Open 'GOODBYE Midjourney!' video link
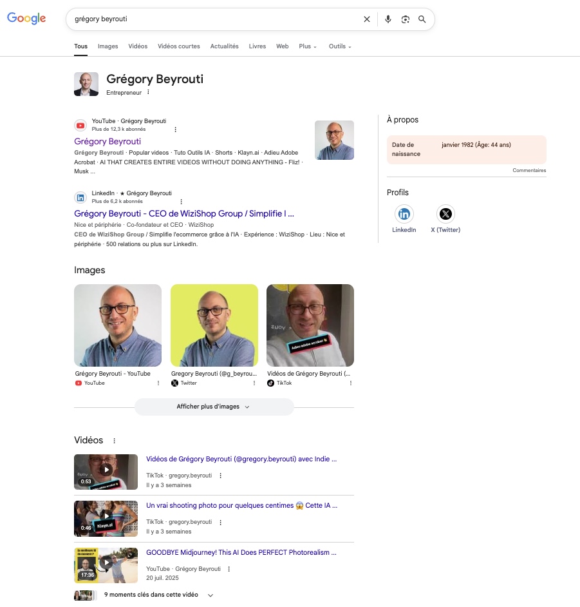Viewport: 580px width, 607px height. (241, 552)
